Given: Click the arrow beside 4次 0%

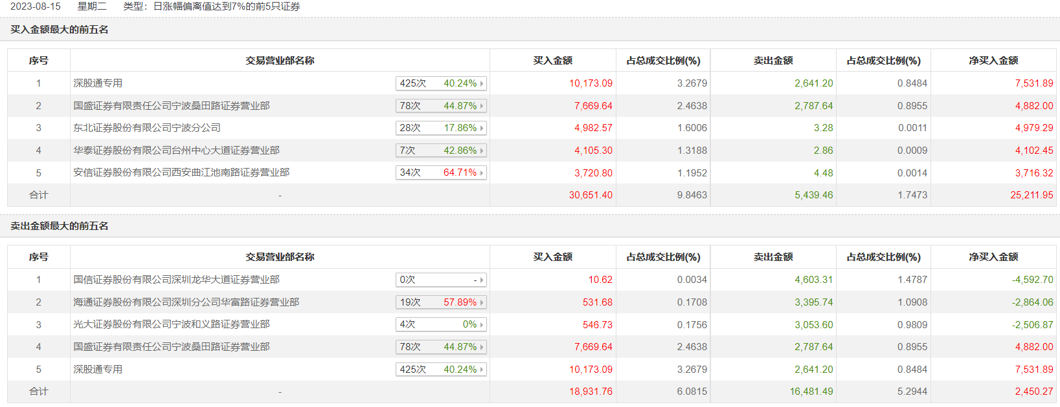Looking at the screenshot, I should tap(482, 325).
